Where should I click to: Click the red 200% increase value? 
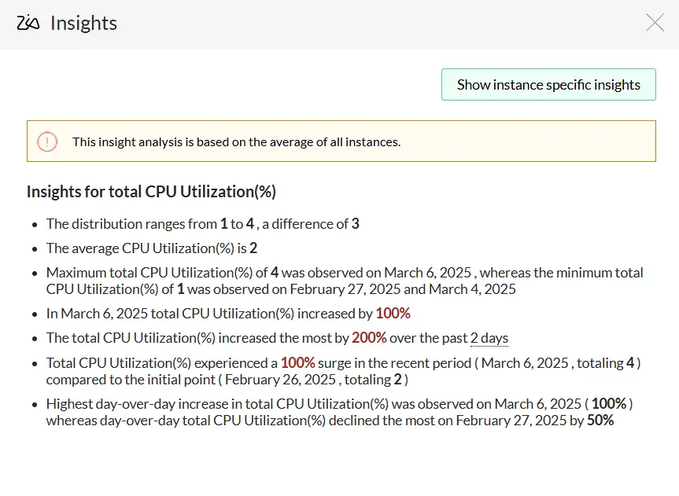(x=369, y=339)
